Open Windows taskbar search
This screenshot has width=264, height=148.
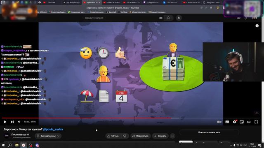[x=10, y=145]
